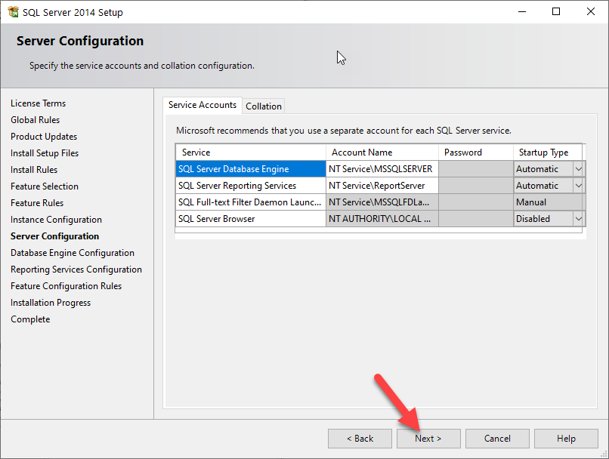Click Feature Rules step
Image resolution: width=609 pixels, height=459 pixels.
pos(37,203)
